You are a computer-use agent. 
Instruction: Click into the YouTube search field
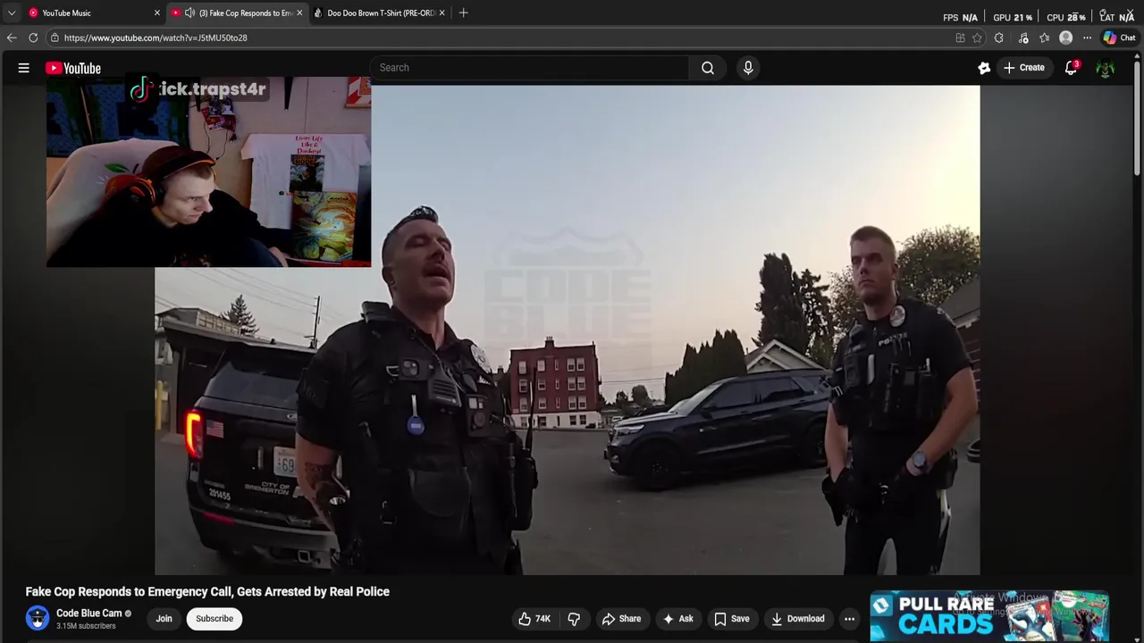tap(529, 68)
